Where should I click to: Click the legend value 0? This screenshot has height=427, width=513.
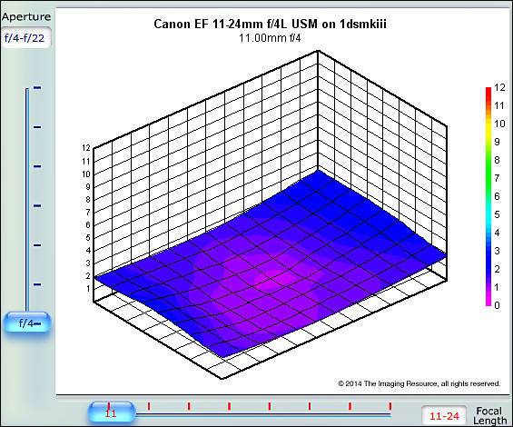[497, 305]
